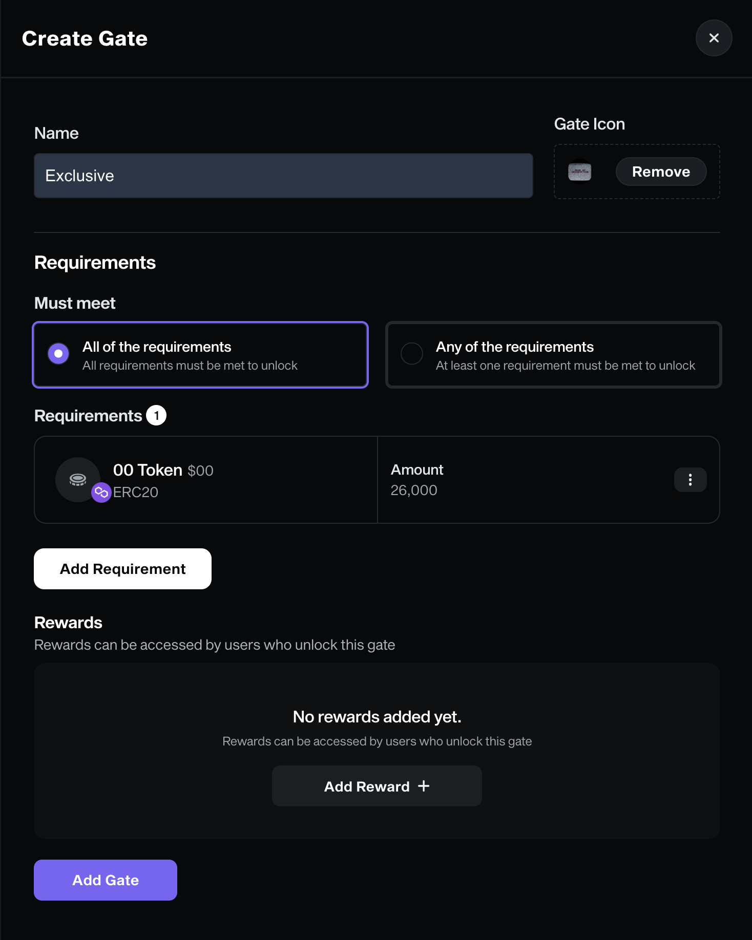752x940 pixels.
Task: Click the No rewards added yet placeholder
Action: (377, 717)
